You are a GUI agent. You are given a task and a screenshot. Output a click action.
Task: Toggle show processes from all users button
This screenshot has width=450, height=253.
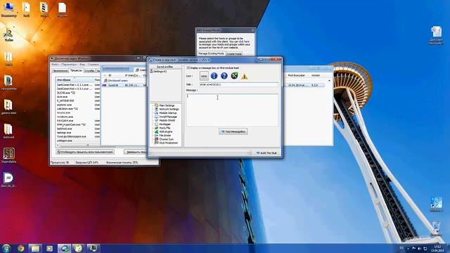tap(85, 152)
